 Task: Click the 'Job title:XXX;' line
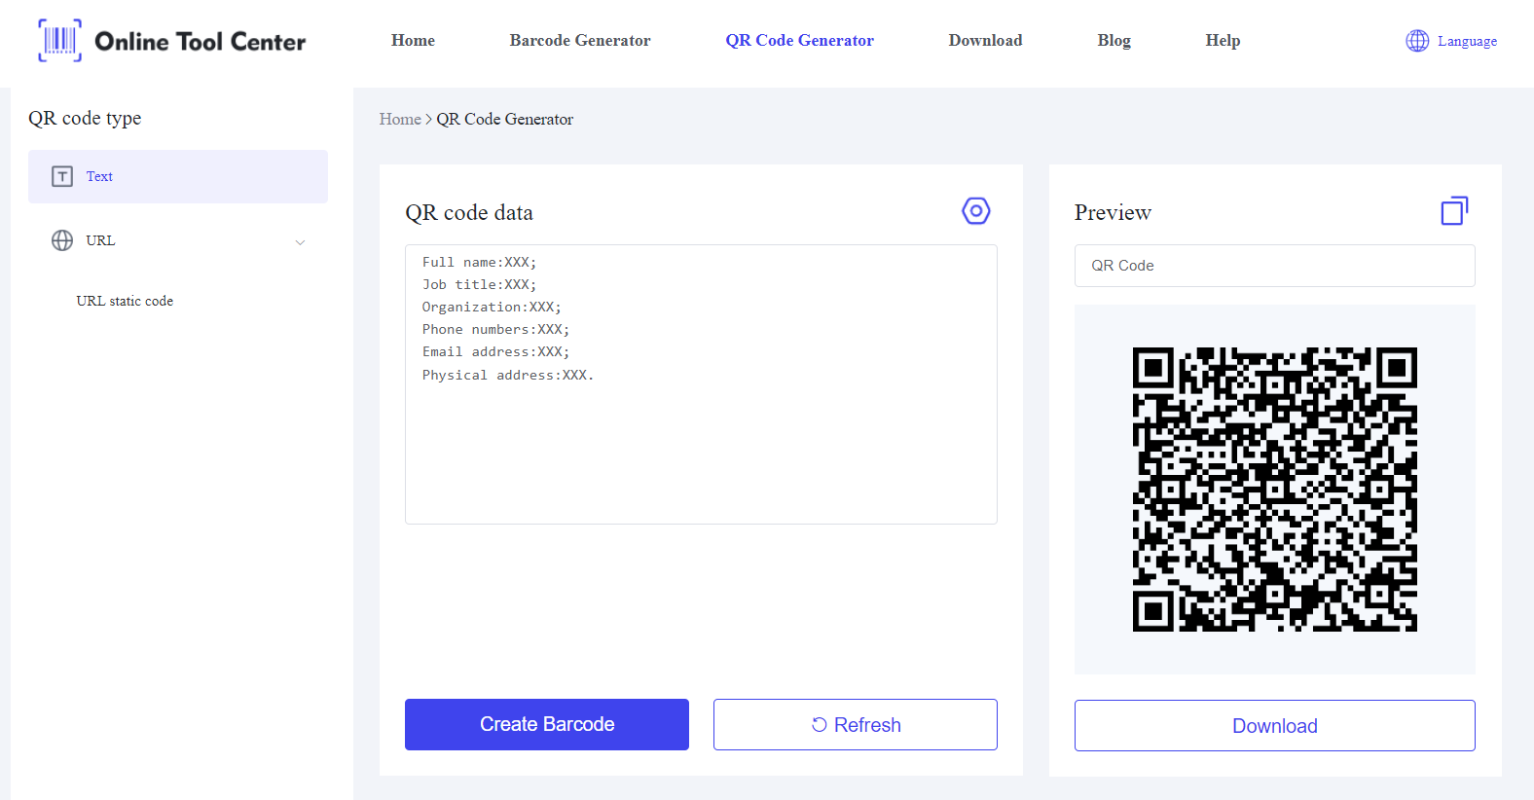click(479, 284)
